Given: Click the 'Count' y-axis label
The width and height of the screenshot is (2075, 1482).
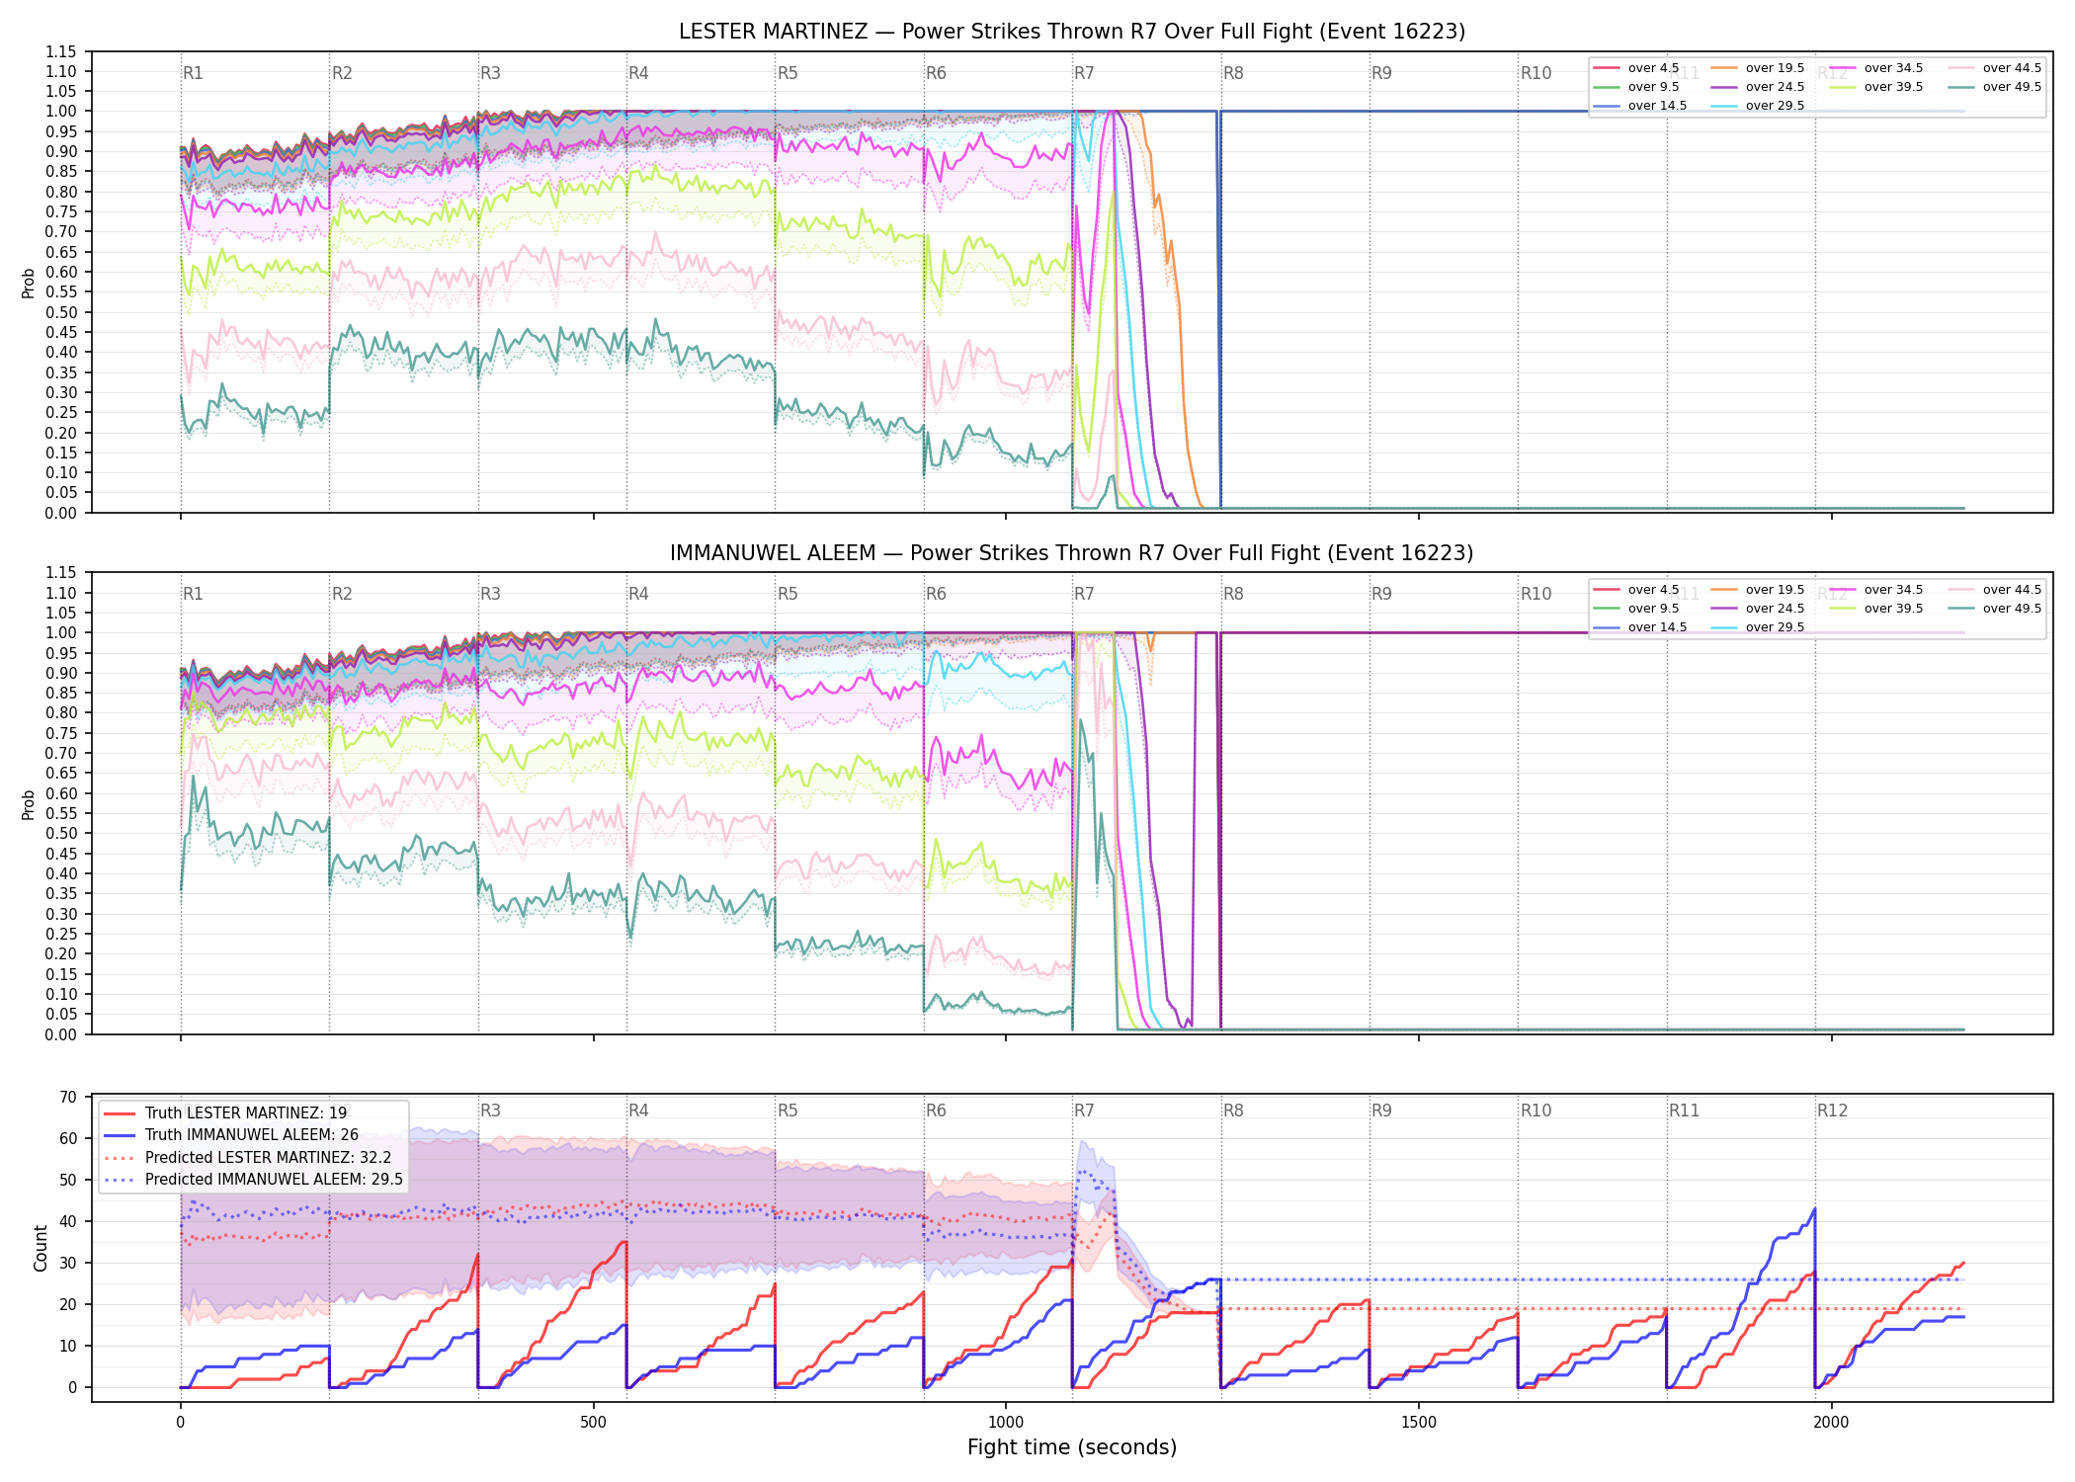Looking at the screenshot, I should (41, 1248).
